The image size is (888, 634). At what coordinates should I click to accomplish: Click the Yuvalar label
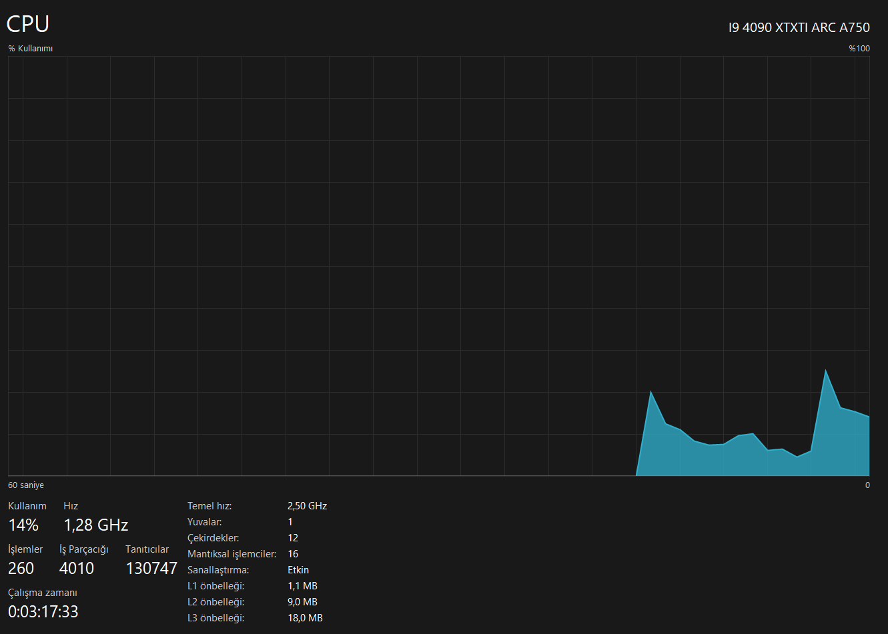point(205,522)
